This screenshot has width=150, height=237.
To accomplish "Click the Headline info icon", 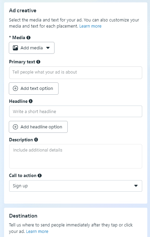I will pyautogui.click(x=31, y=101).
